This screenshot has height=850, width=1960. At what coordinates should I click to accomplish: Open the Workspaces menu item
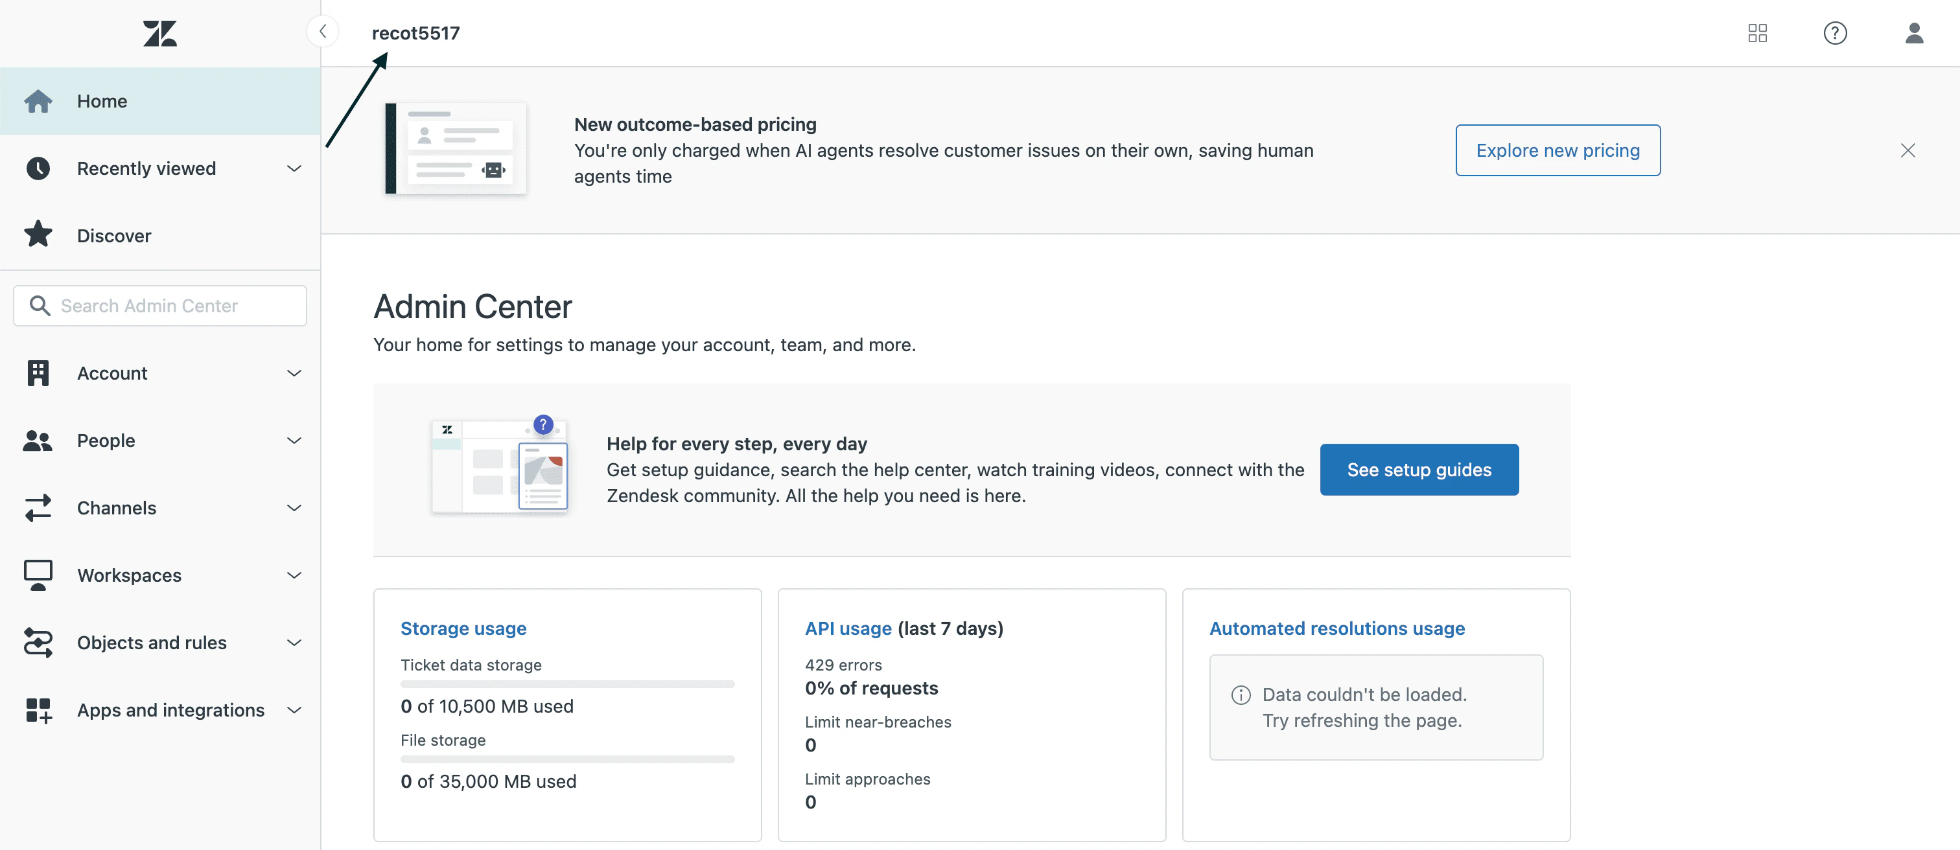[x=130, y=575]
